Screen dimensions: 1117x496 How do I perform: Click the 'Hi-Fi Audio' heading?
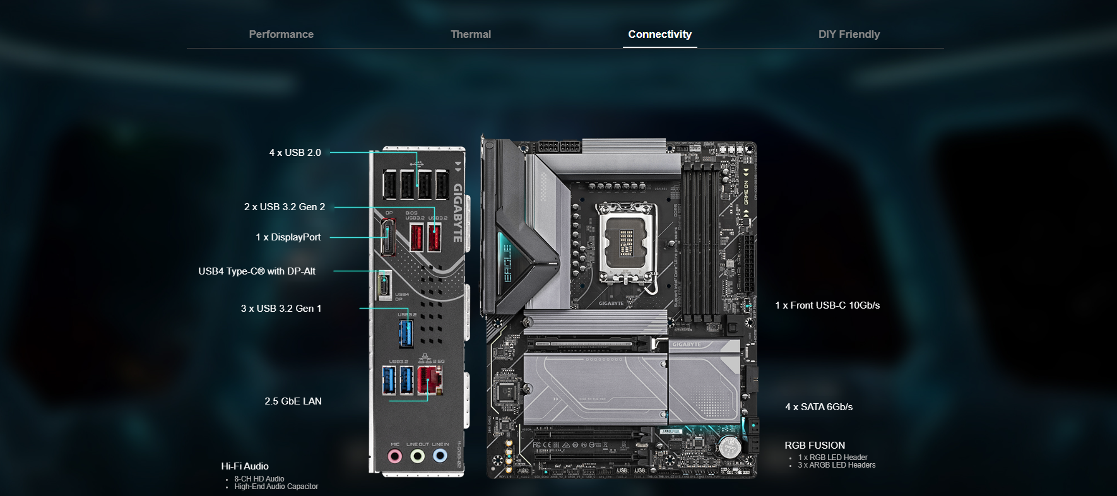coord(245,466)
